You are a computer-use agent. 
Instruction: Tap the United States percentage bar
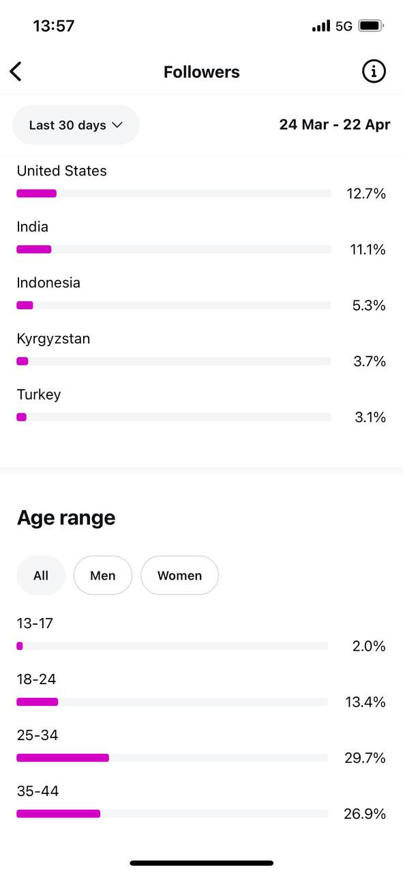174,193
